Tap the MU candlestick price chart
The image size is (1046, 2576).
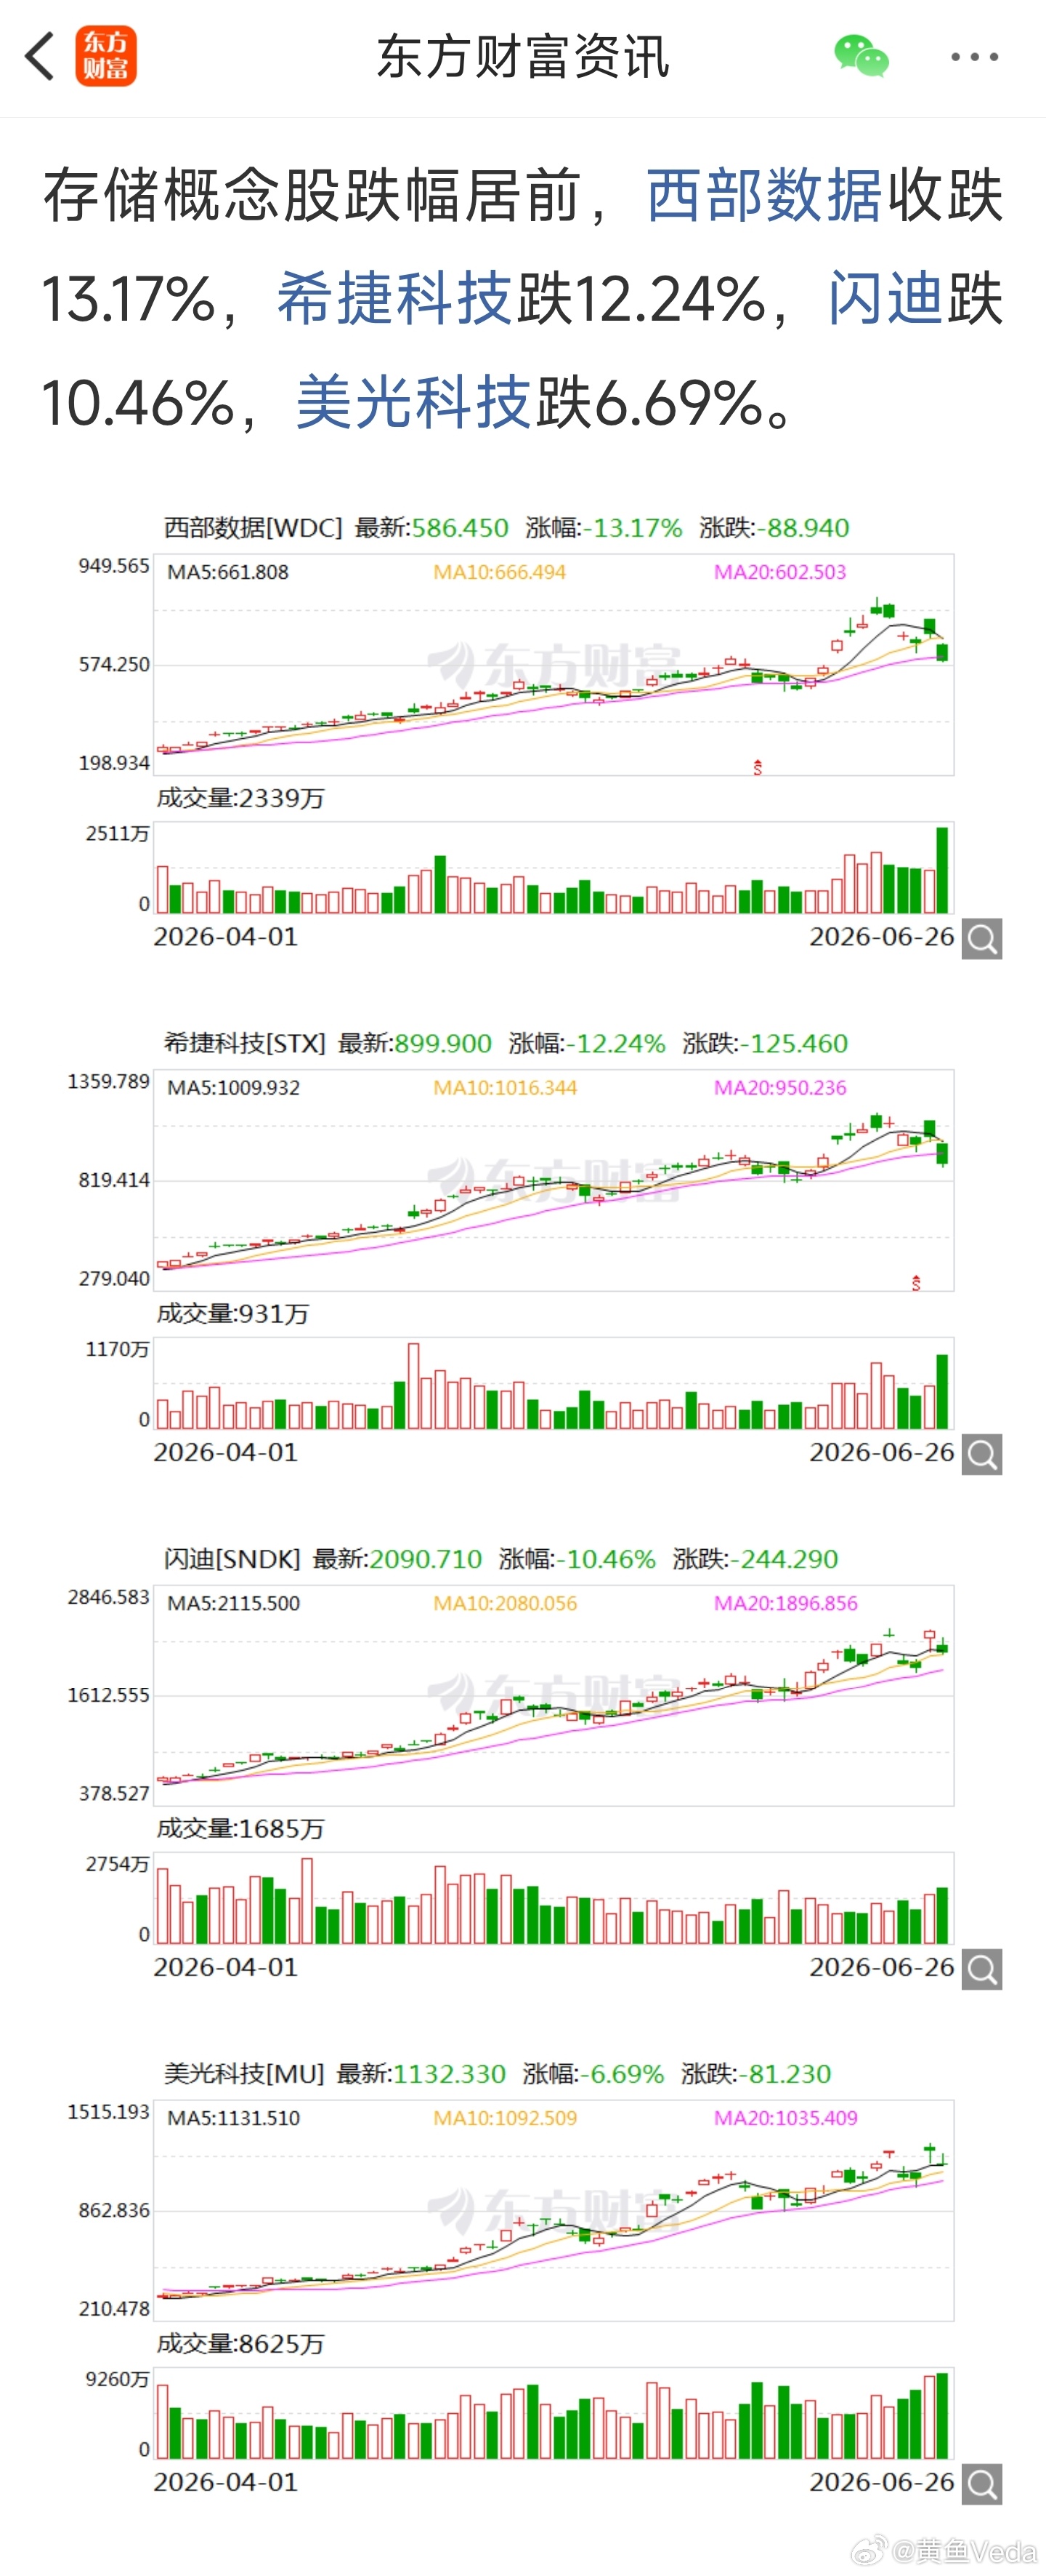(x=554, y=2211)
